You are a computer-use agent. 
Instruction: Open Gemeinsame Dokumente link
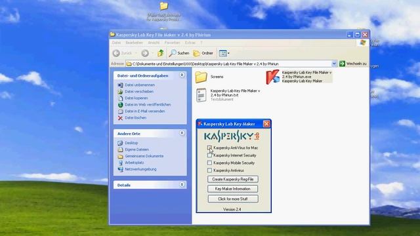[x=144, y=156]
